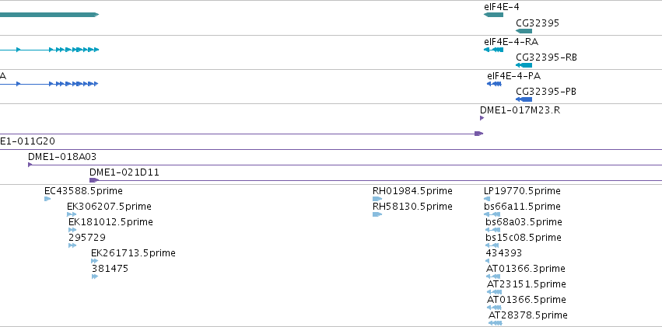Click the 381475 EST glyph
Viewport: 662px width, 327px height.
pyautogui.click(x=95, y=277)
